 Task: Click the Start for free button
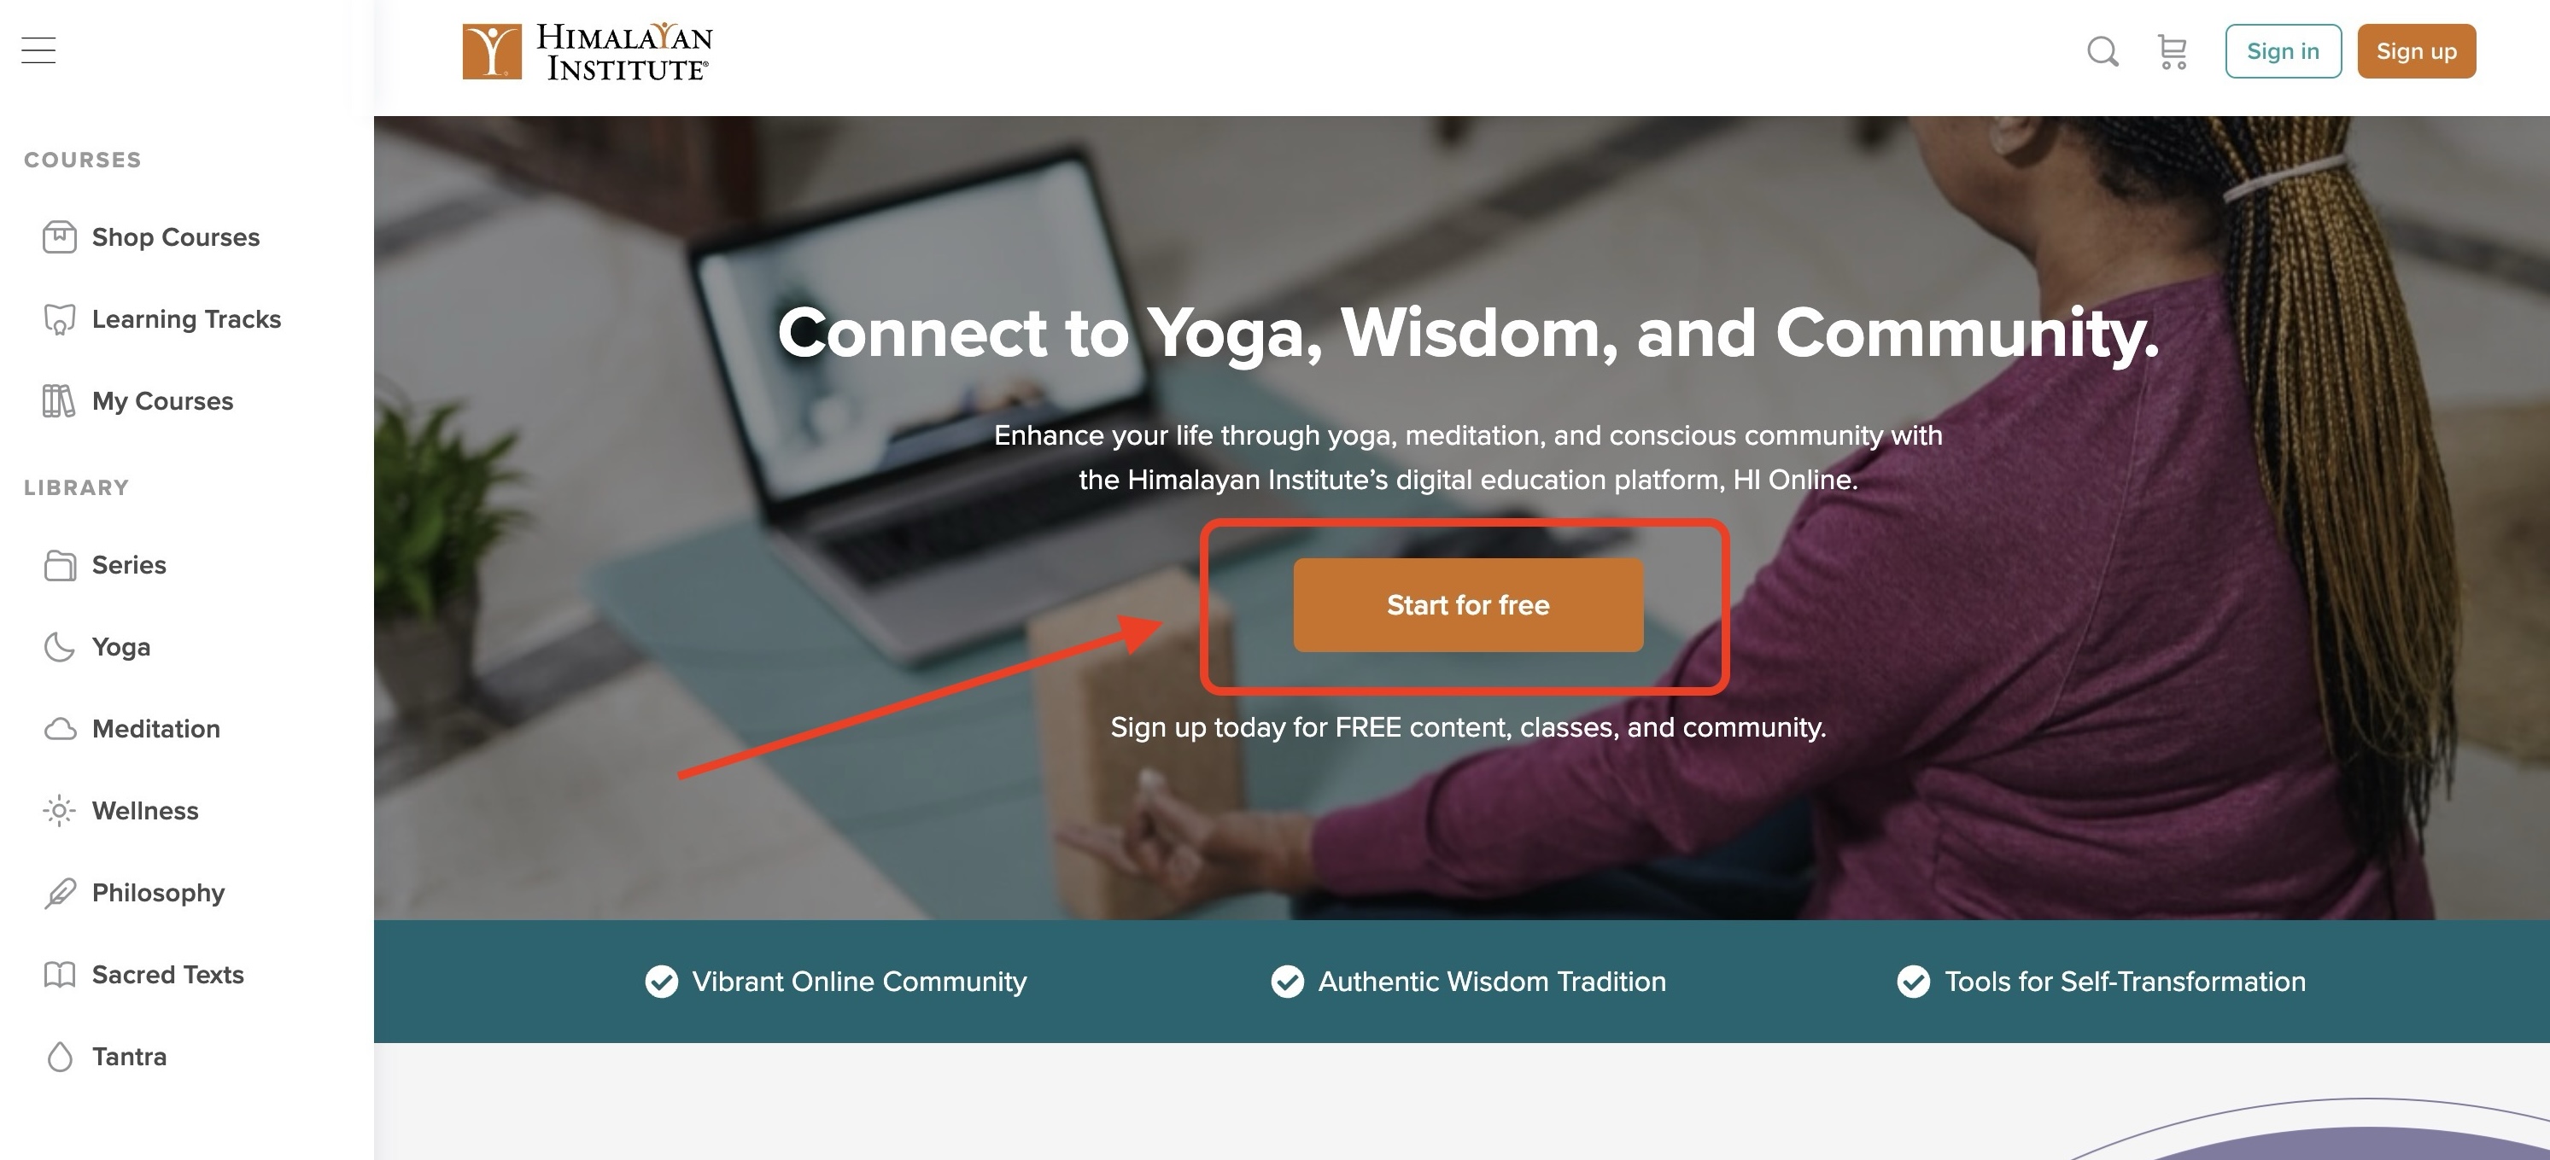click(x=1468, y=604)
